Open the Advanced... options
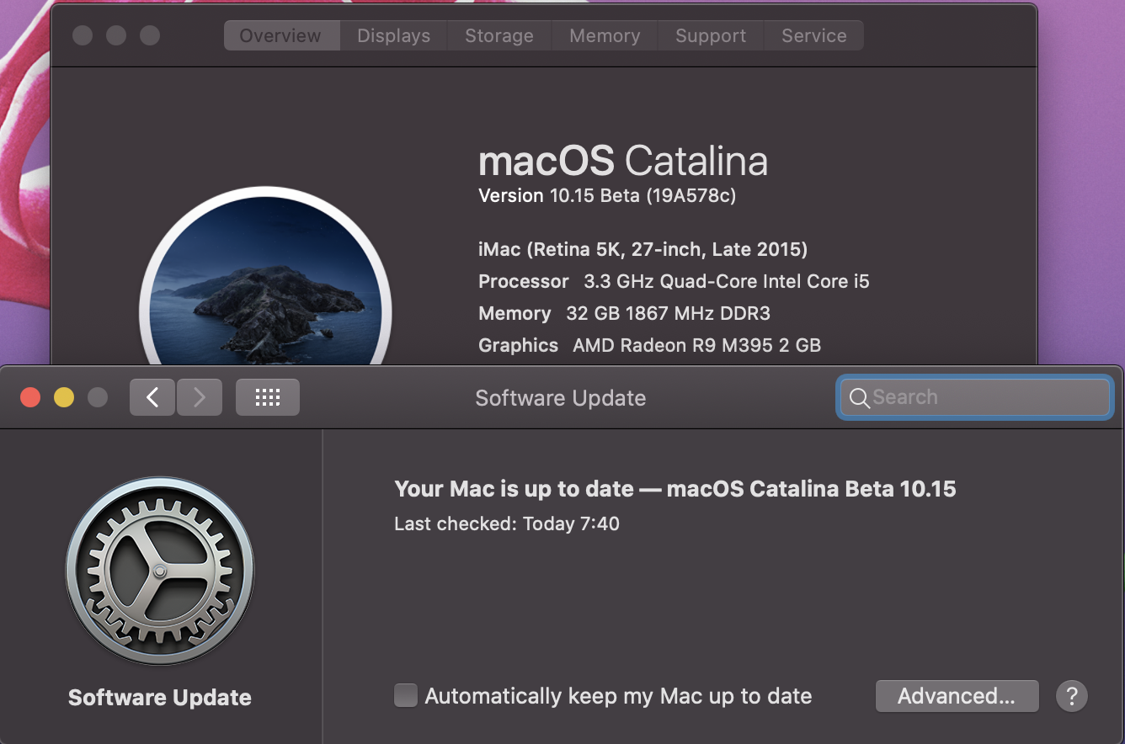The width and height of the screenshot is (1125, 744). coord(957,696)
